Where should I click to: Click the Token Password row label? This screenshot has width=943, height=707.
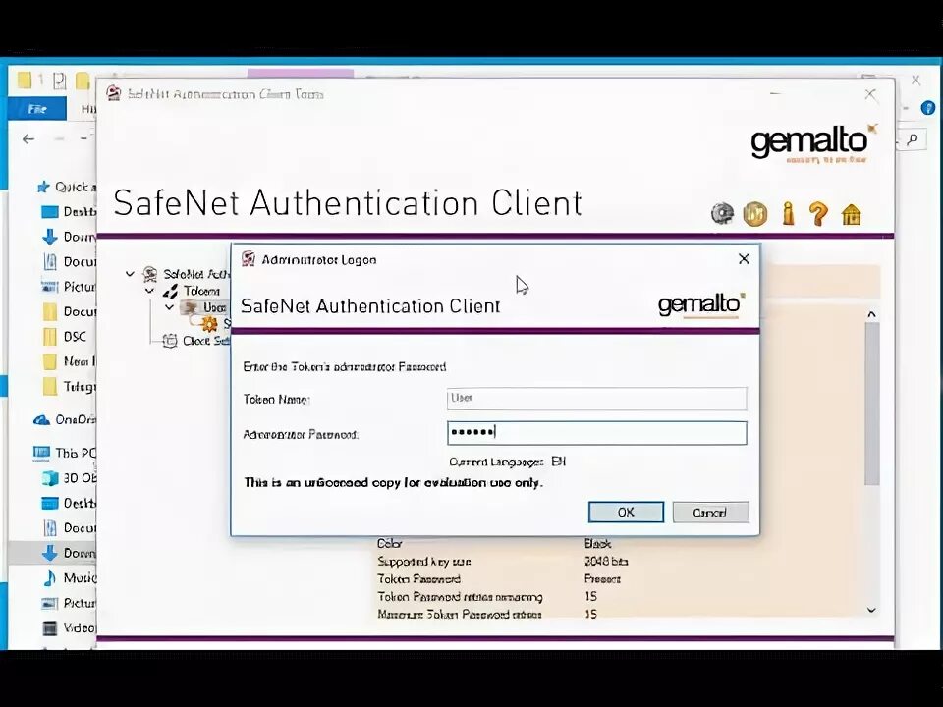tap(418, 579)
